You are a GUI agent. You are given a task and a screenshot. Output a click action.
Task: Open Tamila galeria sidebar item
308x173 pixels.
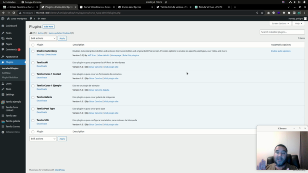[x=13, y=121]
